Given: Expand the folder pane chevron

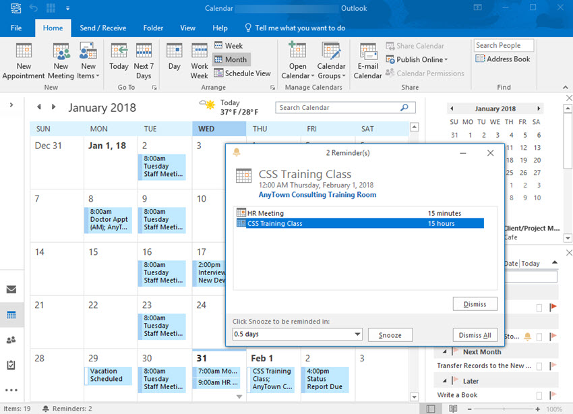Looking at the screenshot, I should pos(11,105).
